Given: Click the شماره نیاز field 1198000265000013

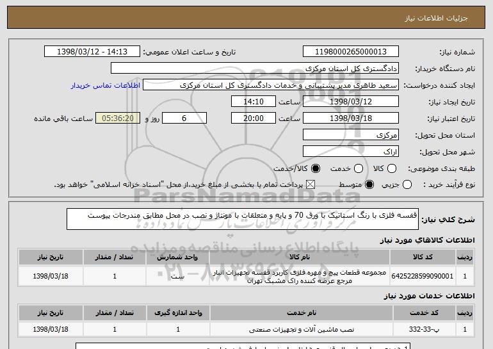Looking at the screenshot, I should pyautogui.click(x=351, y=52).
